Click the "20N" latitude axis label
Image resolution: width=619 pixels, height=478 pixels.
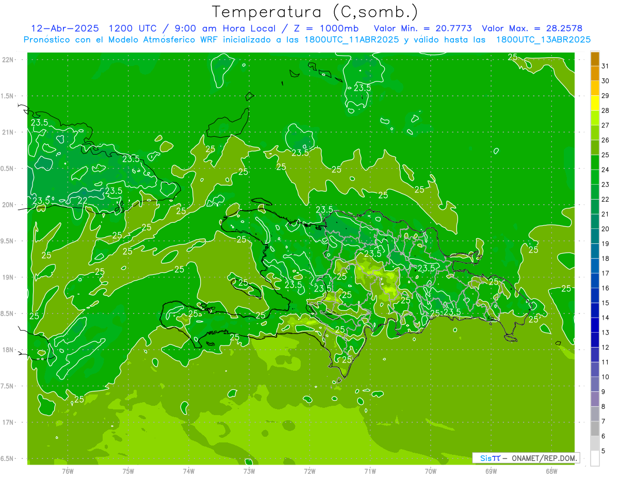click(x=7, y=205)
